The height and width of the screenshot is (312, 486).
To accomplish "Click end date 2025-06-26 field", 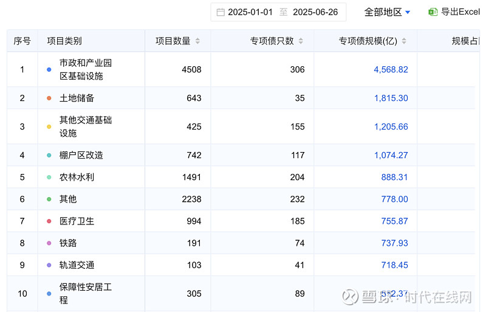I will pyautogui.click(x=315, y=12).
